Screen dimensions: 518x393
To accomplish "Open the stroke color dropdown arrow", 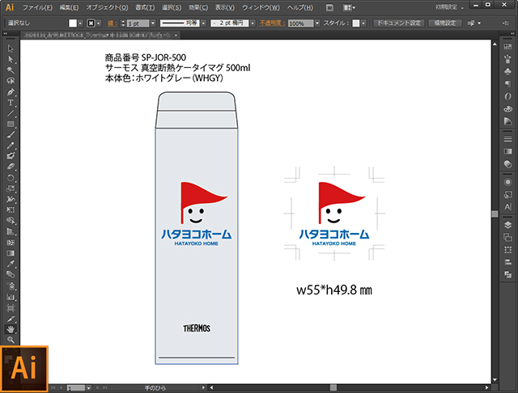I will point(99,23).
